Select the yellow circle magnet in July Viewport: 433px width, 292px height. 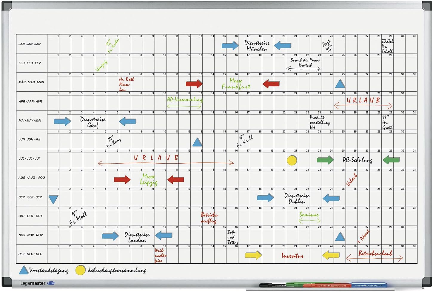[292, 160]
